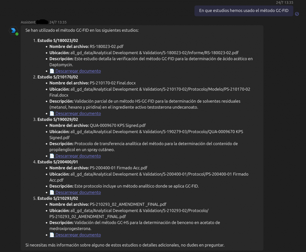306x252 pixels.
Task: Click the user message about método GC-FID
Action: pyautogui.click(x=244, y=11)
